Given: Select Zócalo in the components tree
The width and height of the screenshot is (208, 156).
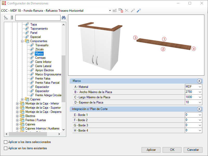Looking at the screenshot, I should pos(39,49).
